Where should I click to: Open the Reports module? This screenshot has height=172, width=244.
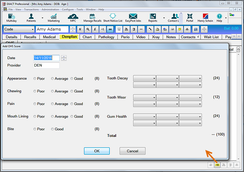[x=153, y=18]
